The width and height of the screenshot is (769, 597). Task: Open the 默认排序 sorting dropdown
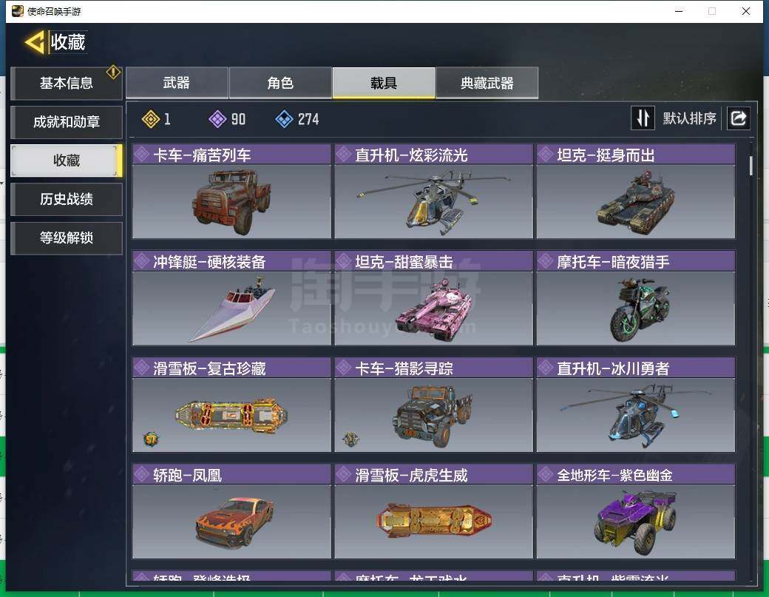689,118
